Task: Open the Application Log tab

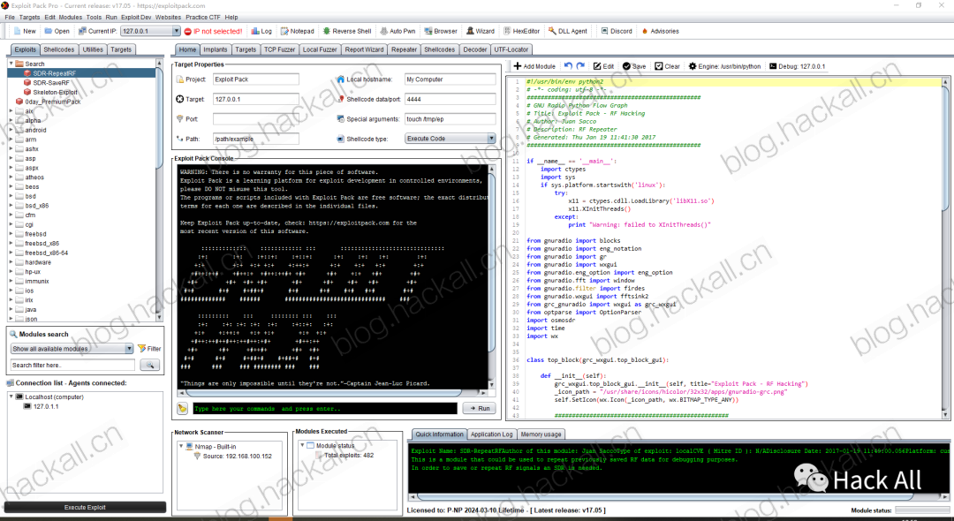Action: click(x=492, y=434)
